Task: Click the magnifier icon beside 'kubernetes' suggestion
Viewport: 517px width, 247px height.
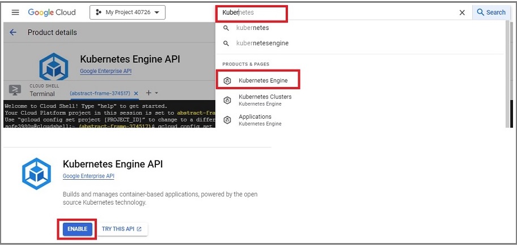Action: [x=226, y=28]
